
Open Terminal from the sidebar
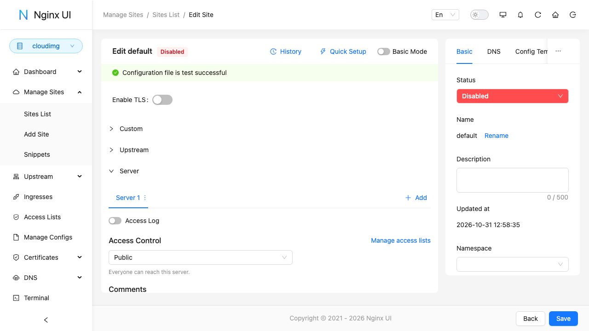tap(46, 298)
